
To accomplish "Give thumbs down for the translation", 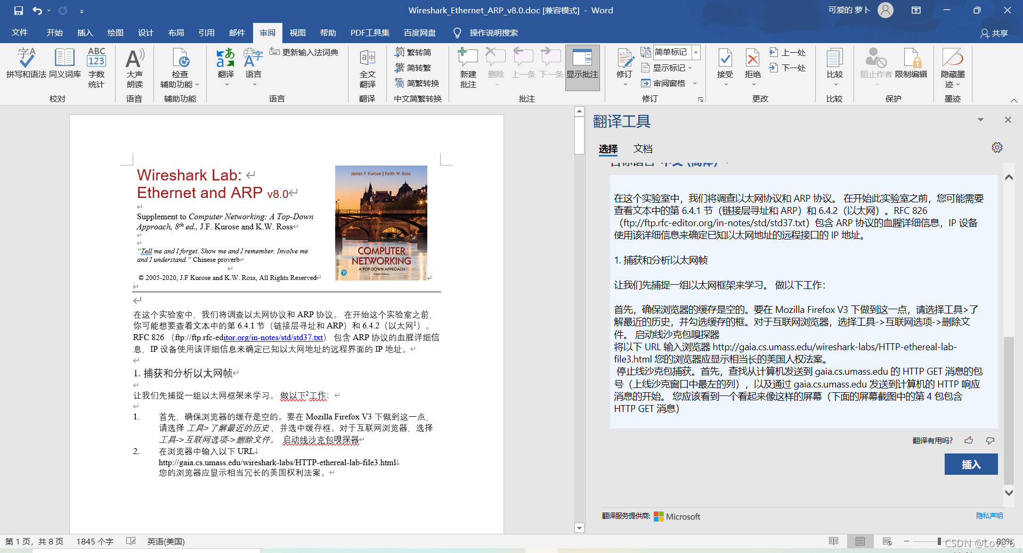I will (x=990, y=440).
